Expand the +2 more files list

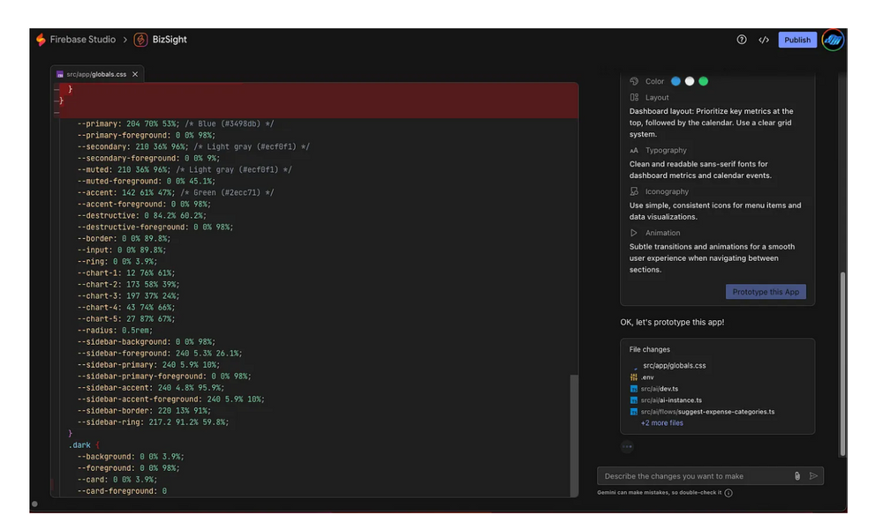(660, 422)
